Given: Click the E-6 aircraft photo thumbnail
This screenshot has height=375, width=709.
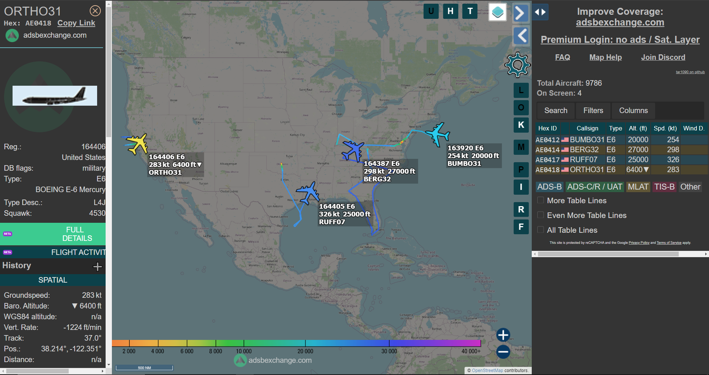Looking at the screenshot, I should coord(55,96).
